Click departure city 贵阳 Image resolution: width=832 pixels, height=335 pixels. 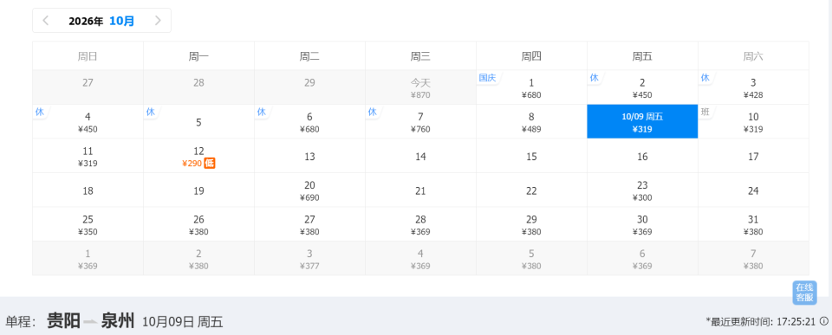(63, 320)
